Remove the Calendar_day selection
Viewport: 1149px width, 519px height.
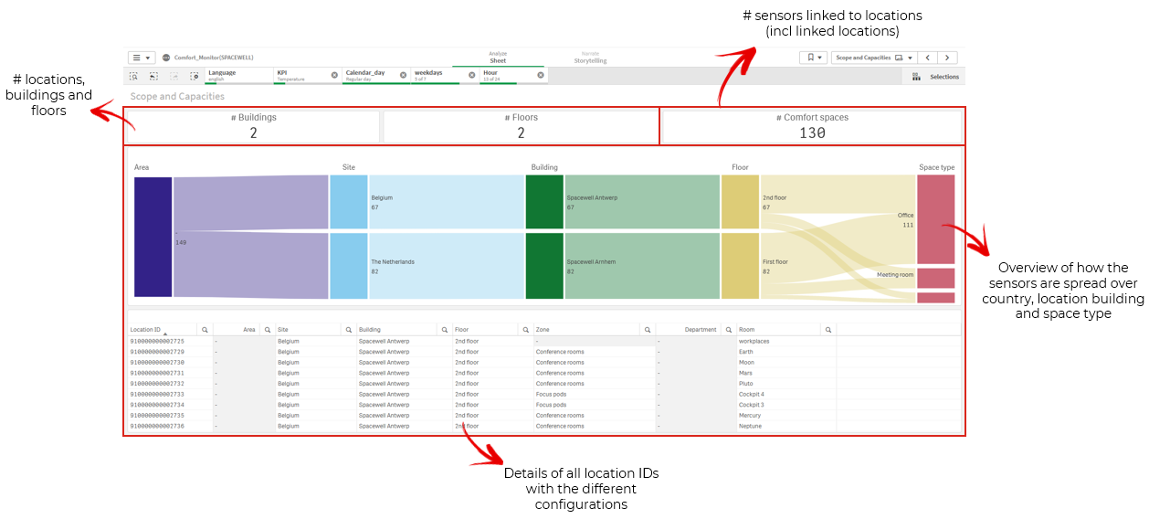tap(403, 75)
